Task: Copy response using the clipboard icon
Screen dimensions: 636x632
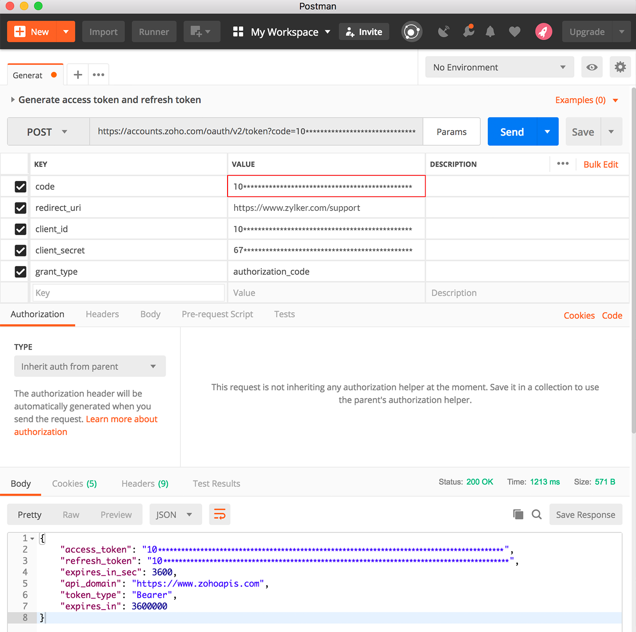Action: point(518,515)
